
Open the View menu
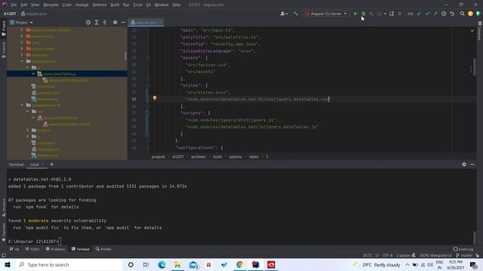pos(35,5)
